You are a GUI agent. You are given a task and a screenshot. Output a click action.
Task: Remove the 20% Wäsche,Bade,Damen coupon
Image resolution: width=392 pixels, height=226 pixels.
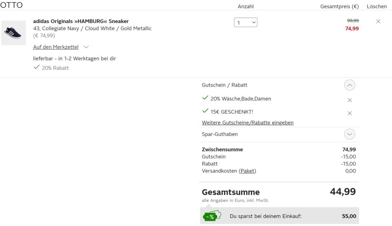point(350,100)
